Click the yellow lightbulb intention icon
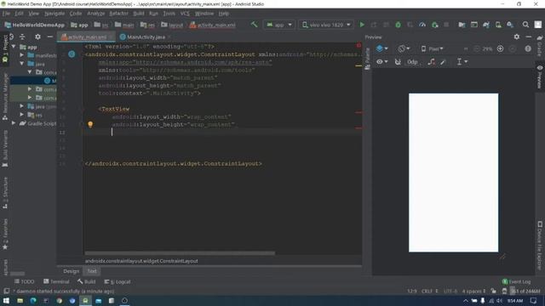This screenshot has width=545, height=306. click(90, 124)
